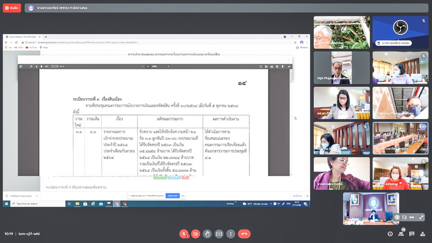The image size is (432, 243).
Task: Open the apps bookmark shortcut
Action: (8, 48)
